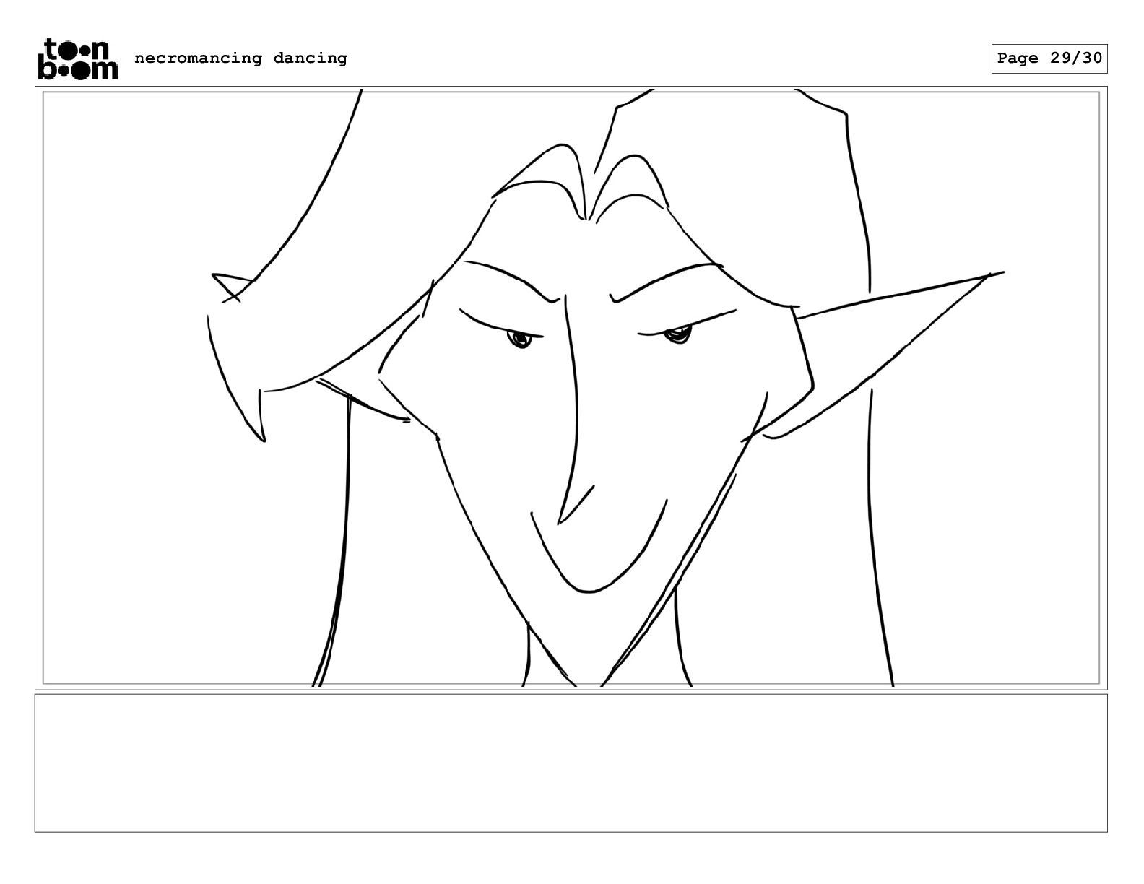Click the Toon Boom logo
This screenshot has width=1144, height=884.
[x=77, y=58]
